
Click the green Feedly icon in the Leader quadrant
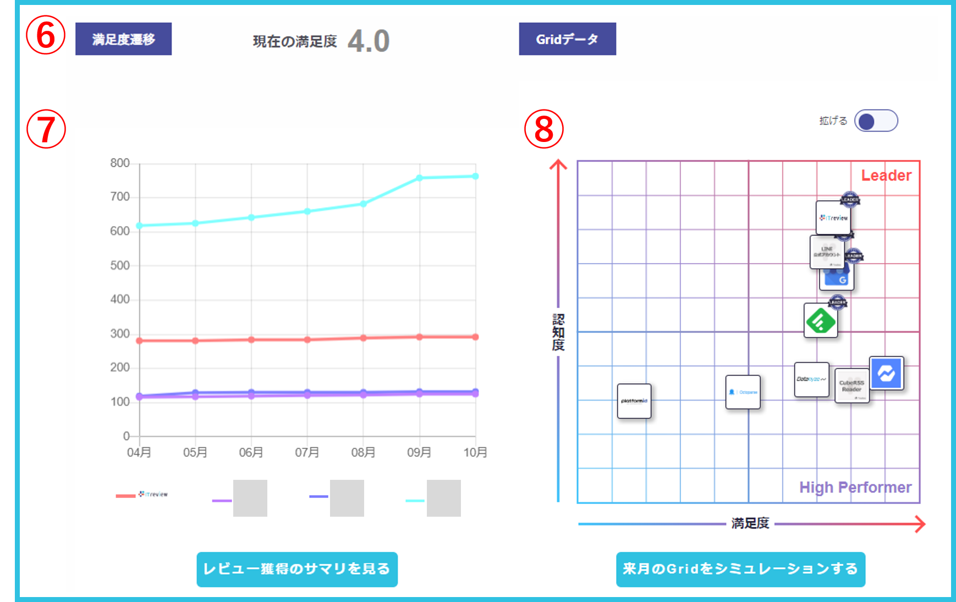[821, 321]
